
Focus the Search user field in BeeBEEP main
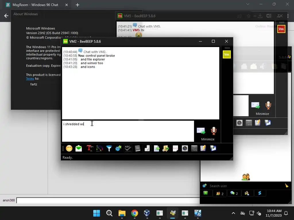(x=246, y=186)
